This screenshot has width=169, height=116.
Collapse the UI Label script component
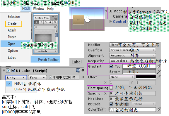pos(4,71)
